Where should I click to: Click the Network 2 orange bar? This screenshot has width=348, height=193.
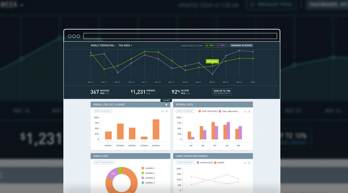click(x=120, y=132)
